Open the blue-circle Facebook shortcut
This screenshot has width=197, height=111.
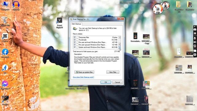[x=5, y=53]
